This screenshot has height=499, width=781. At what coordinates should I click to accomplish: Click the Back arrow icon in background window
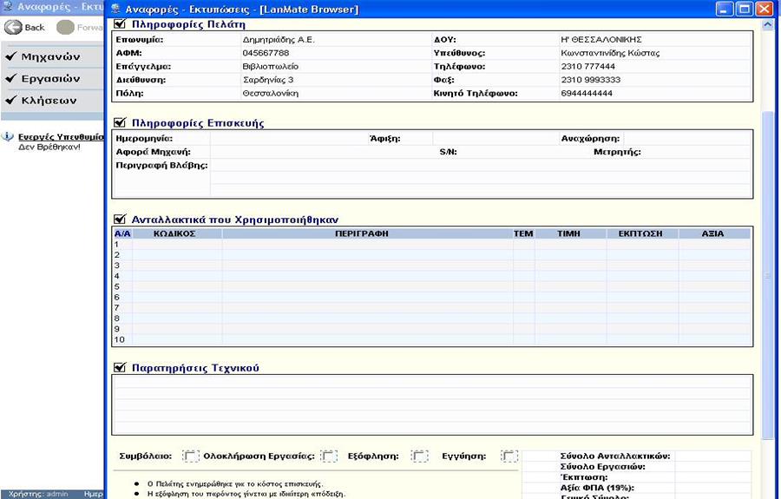tap(13, 27)
